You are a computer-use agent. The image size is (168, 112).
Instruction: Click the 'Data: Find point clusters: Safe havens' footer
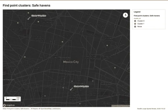click(x=16, y=109)
